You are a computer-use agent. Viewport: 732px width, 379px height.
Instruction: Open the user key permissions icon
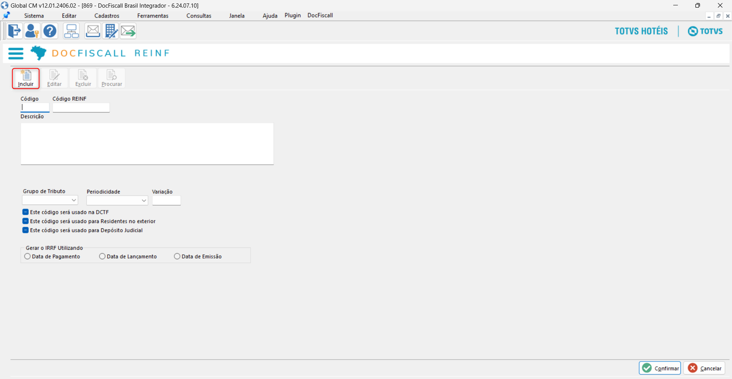click(x=32, y=31)
